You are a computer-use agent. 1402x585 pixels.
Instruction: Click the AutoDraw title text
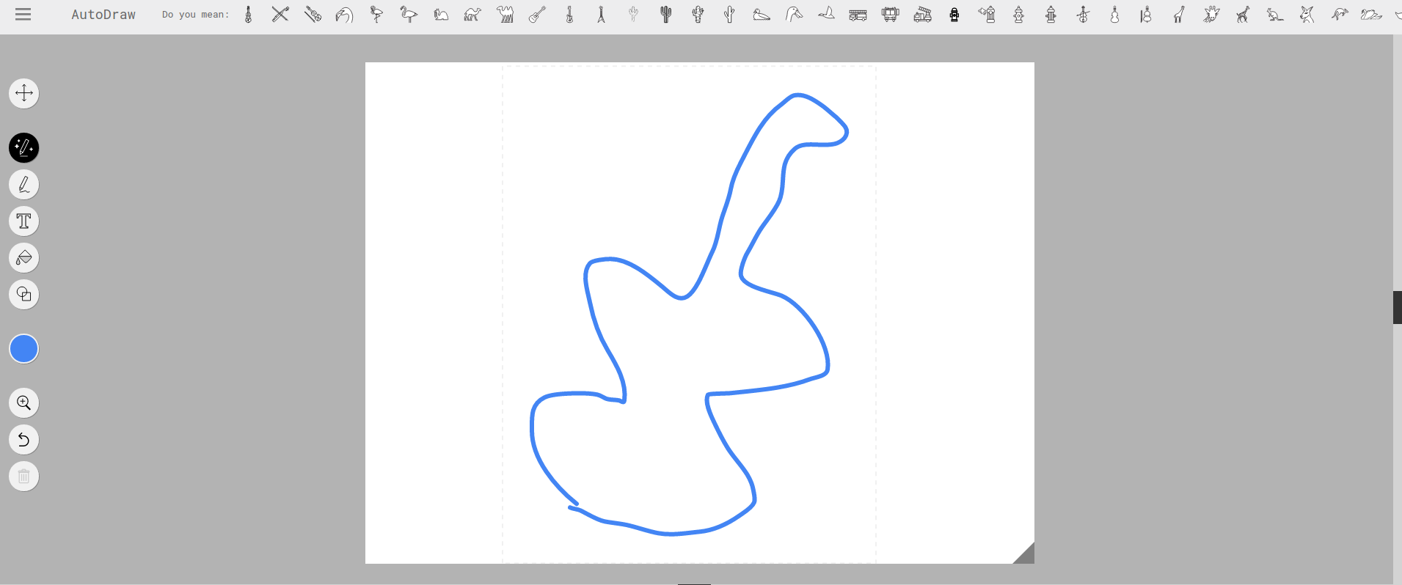click(103, 15)
